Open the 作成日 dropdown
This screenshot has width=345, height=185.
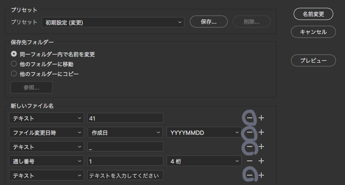[125, 132]
